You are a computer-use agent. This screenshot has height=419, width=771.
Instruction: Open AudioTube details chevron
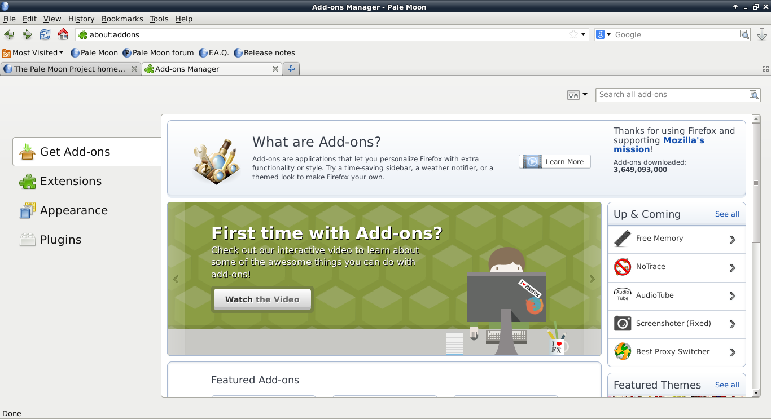tap(733, 295)
